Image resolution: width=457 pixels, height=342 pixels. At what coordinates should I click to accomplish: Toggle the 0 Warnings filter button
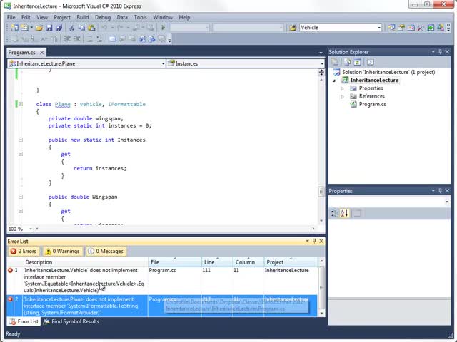coord(63,251)
